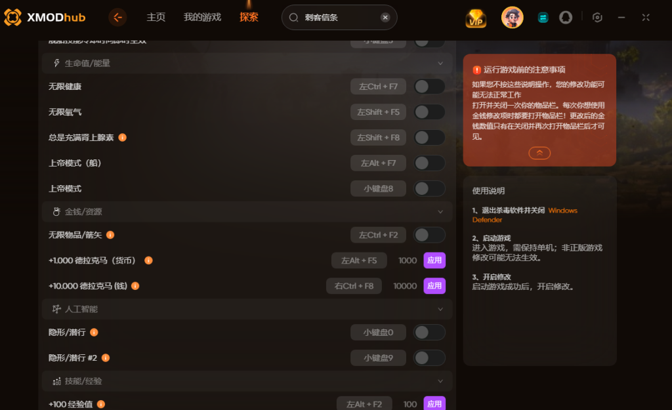
Task: Collapse the 人工智能 section
Action: [x=440, y=310]
